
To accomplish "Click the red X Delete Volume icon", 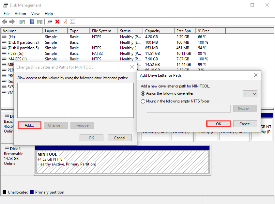I will click(57, 22).
